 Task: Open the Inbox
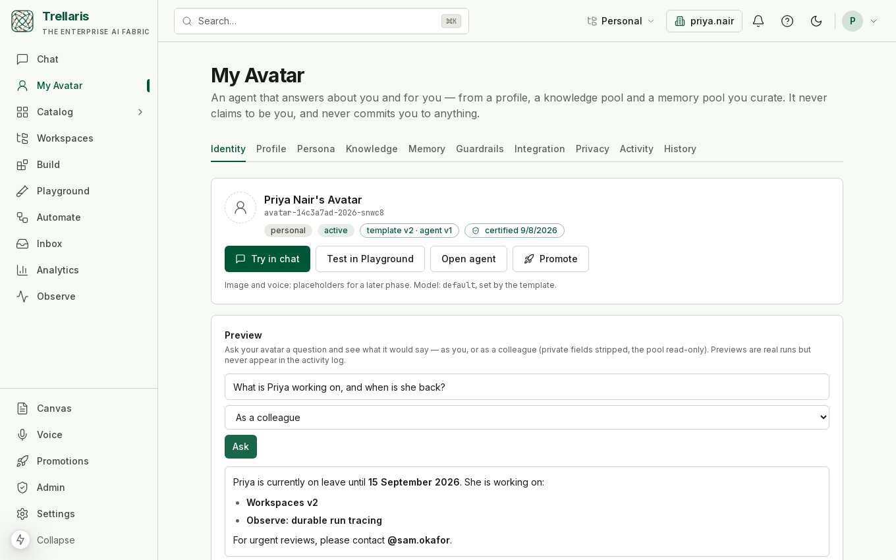[x=79, y=244]
